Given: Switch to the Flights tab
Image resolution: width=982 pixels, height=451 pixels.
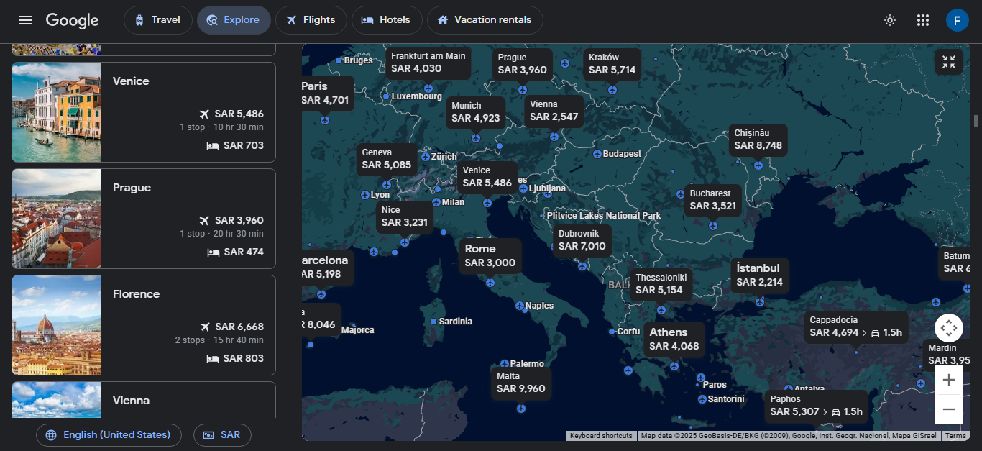Looking at the screenshot, I should tap(311, 20).
